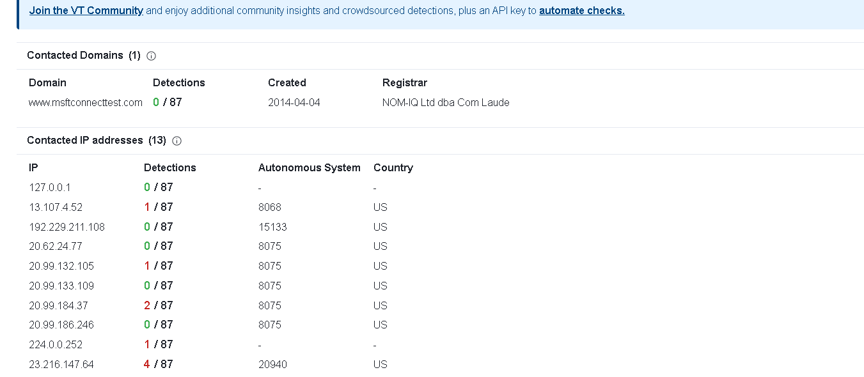The height and width of the screenshot is (377, 864).
Task: Select IP address 20.99.184.37
Action: (x=58, y=306)
